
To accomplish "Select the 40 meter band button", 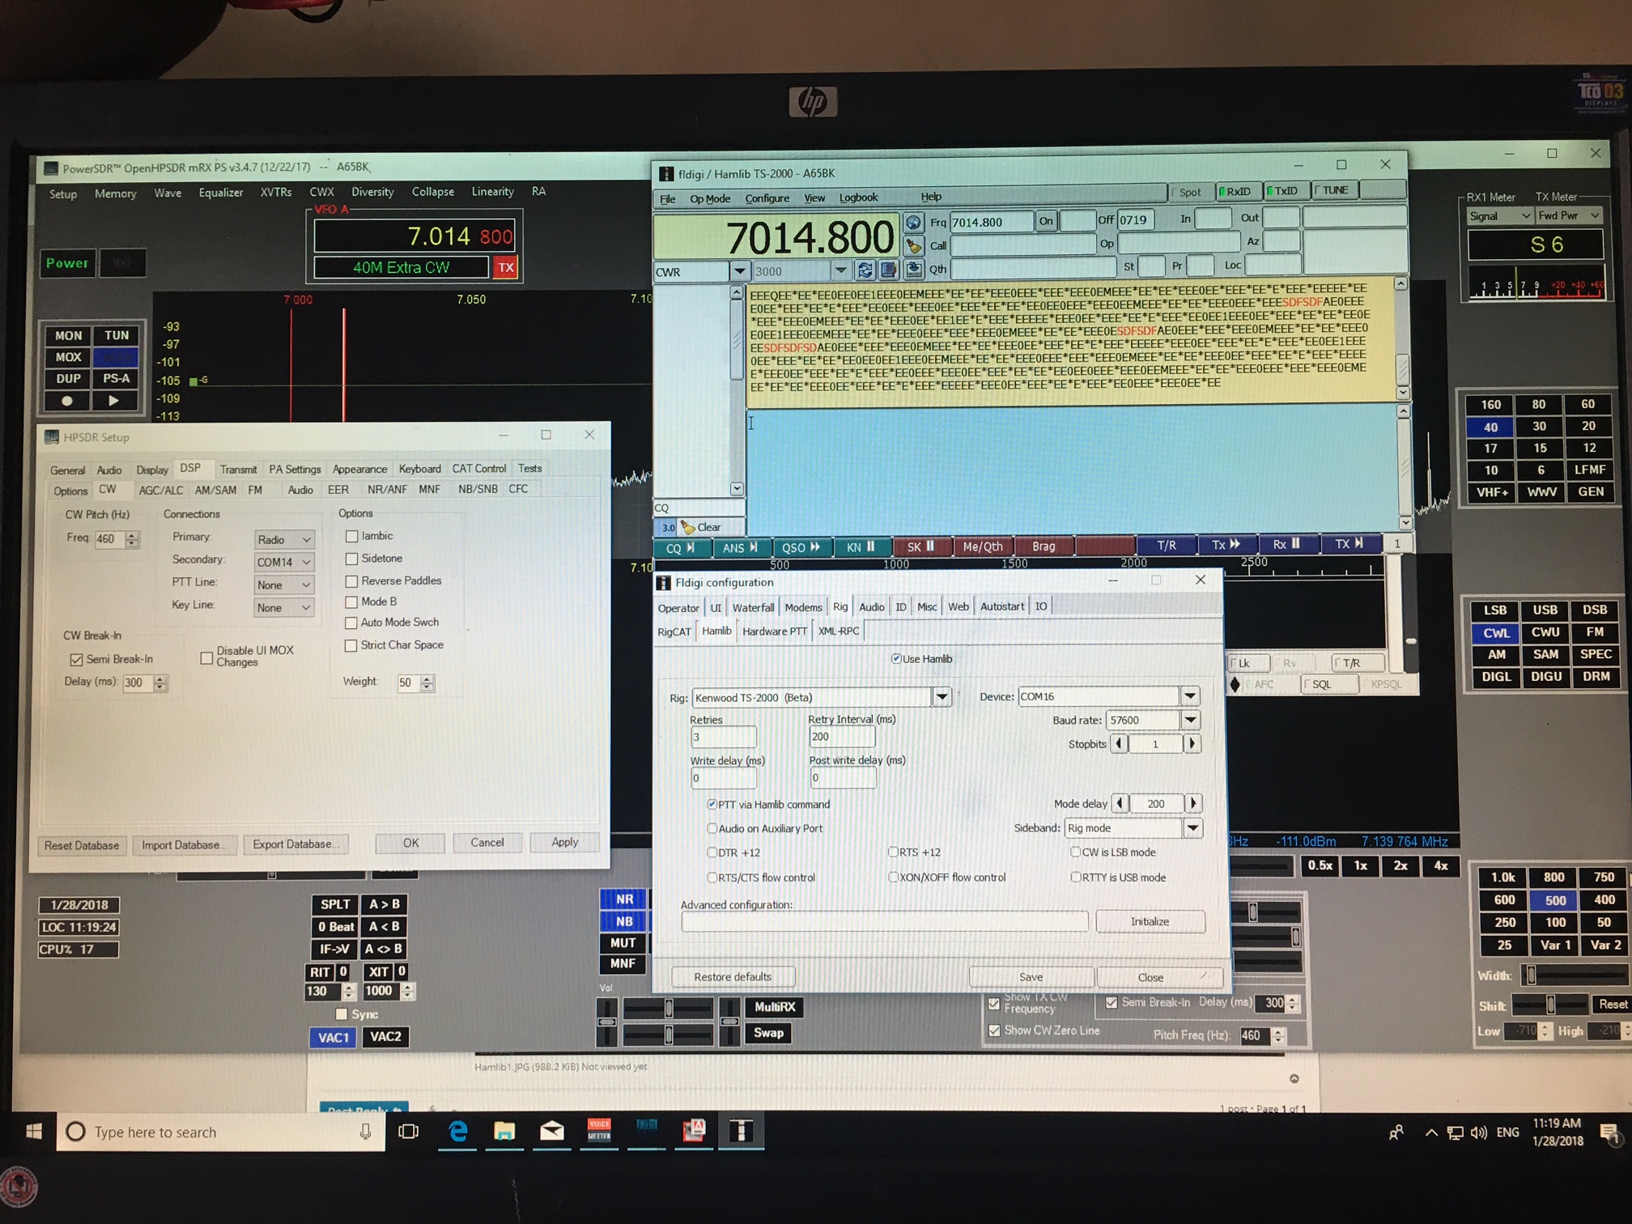I will (1490, 427).
